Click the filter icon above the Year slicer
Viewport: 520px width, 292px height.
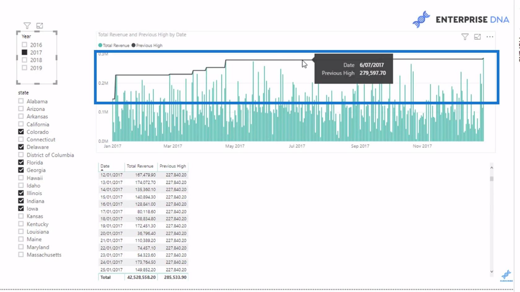pyautogui.click(x=27, y=26)
